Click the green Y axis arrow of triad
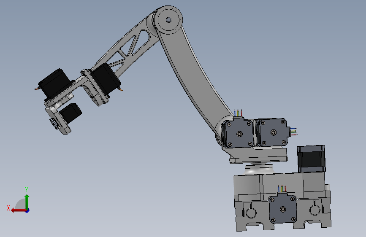The height and width of the screenshot is (237, 366). click(x=27, y=202)
